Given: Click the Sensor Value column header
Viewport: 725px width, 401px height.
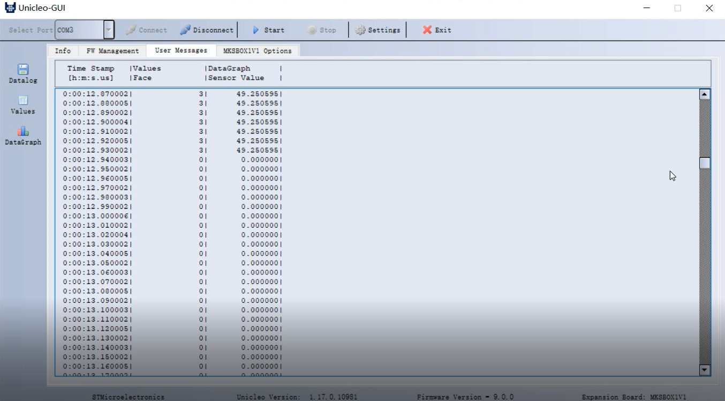Looking at the screenshot, I should pos(236,78).
